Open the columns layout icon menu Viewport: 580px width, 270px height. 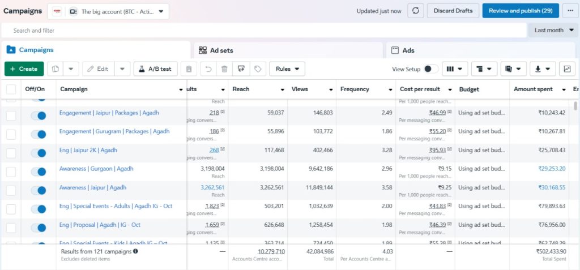click(455, 69)
